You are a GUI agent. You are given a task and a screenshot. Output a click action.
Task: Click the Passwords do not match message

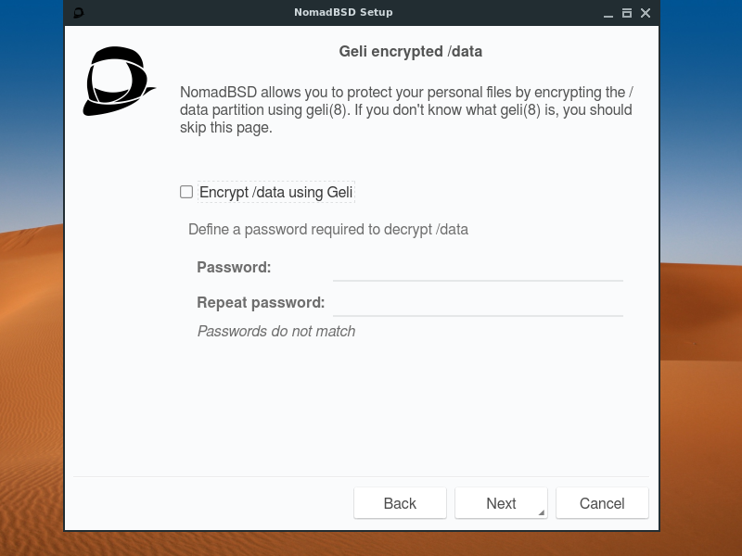click(x=276, y=331)
